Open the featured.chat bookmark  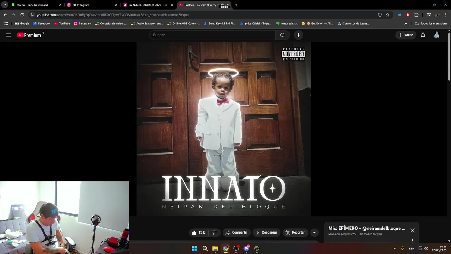(287, 24)
